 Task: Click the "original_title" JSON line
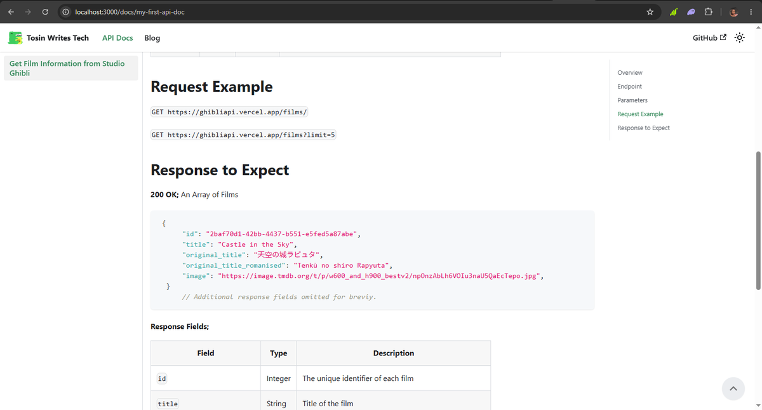[253, 255]
